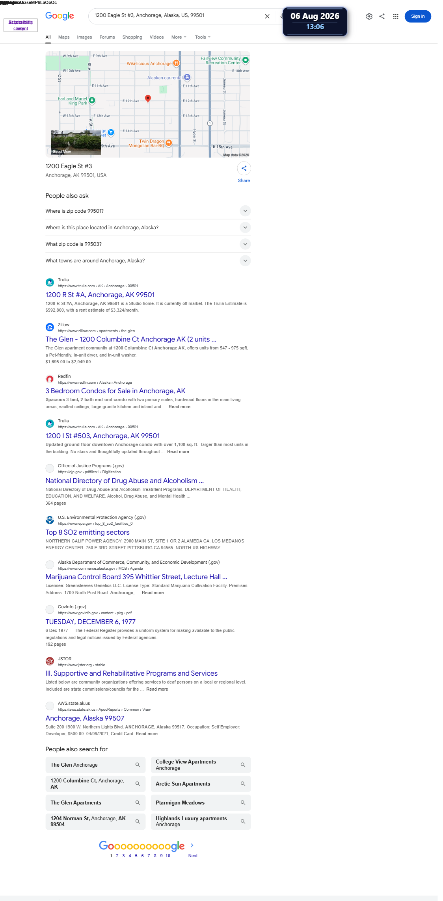Viewport: 443px width, 901px height.
Task: Search '1204 Norman St, Anchorage, AK 99504'
Action: (95, 821)
